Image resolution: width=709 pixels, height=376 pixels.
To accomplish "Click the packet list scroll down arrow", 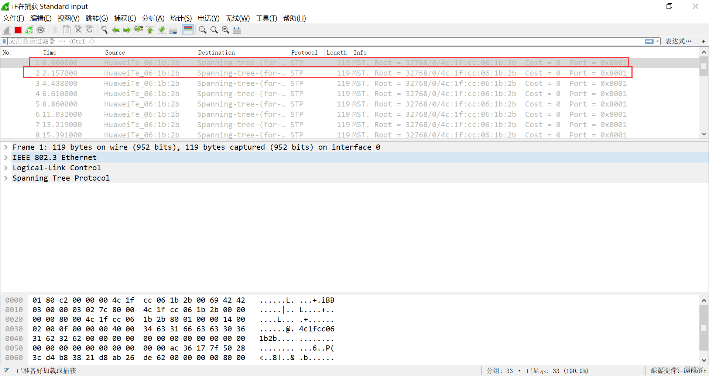I will point(704,134).
